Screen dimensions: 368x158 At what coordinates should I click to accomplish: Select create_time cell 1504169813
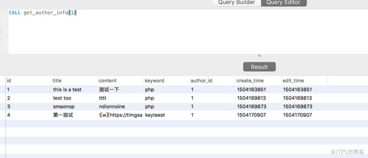click(251, 98)
